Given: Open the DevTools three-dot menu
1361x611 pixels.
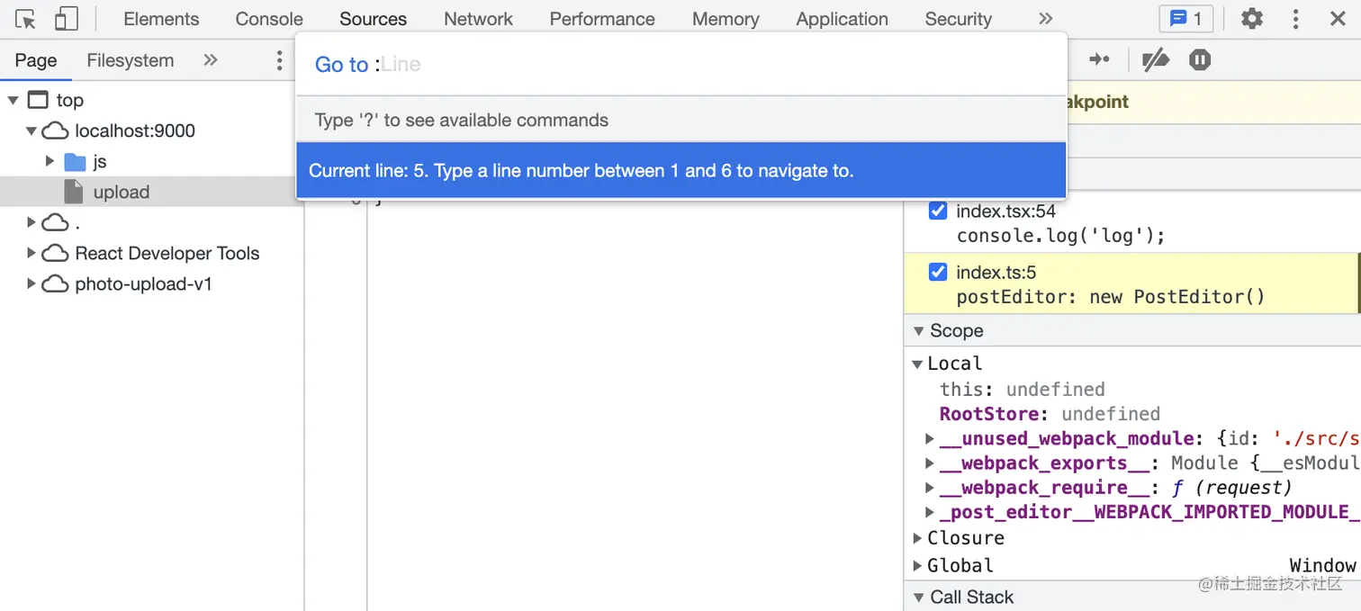Looking at the screenshot, I should (x=1295, y=19).
